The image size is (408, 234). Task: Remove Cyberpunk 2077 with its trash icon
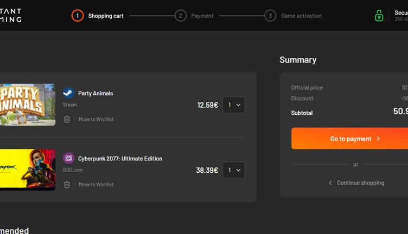click(67, 184)
